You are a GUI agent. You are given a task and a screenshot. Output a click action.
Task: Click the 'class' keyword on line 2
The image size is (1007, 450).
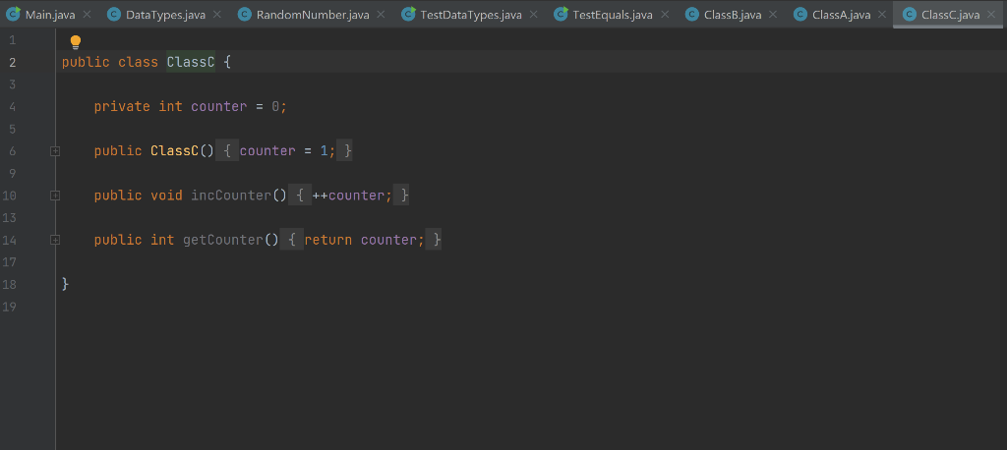[x=138, y=62]
